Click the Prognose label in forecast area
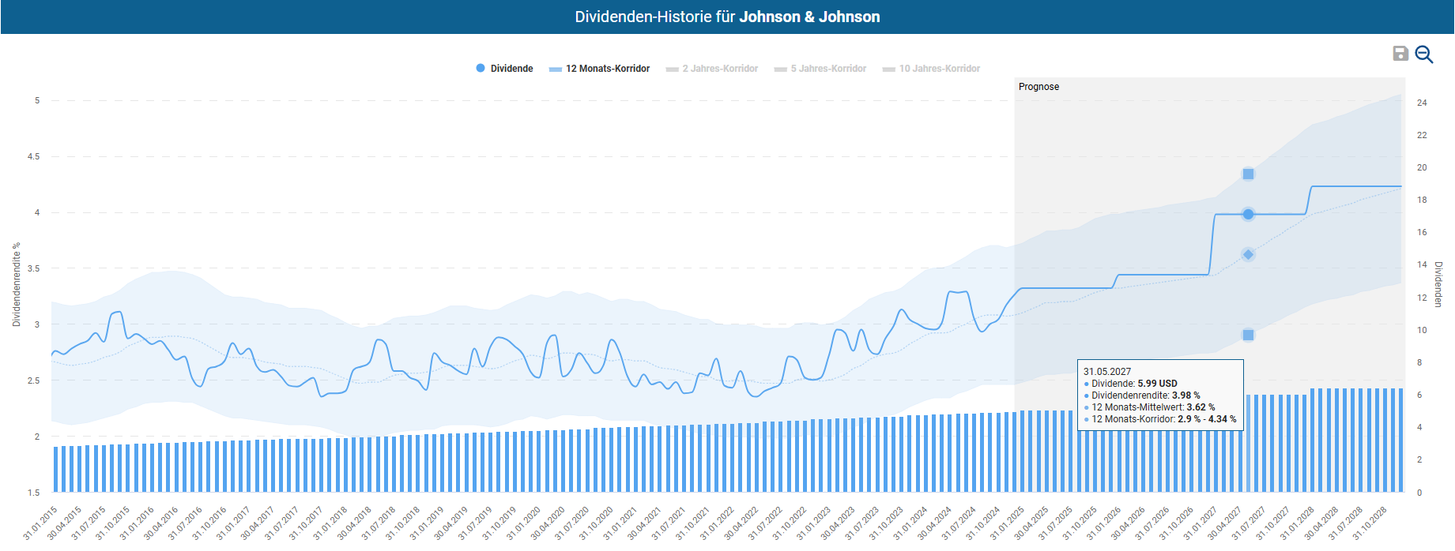The image size is (1455, 551). tap(1038, 87)
